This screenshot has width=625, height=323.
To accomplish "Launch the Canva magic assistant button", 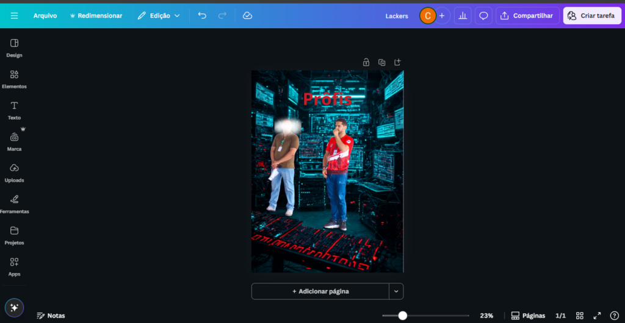I will (14, 308).
